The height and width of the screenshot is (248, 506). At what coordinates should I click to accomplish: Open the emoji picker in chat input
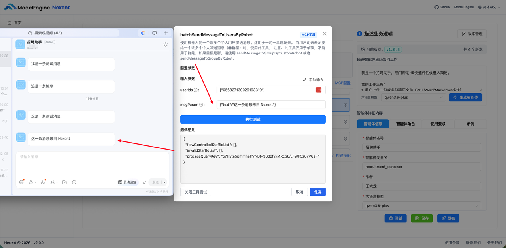coord(22,182)
